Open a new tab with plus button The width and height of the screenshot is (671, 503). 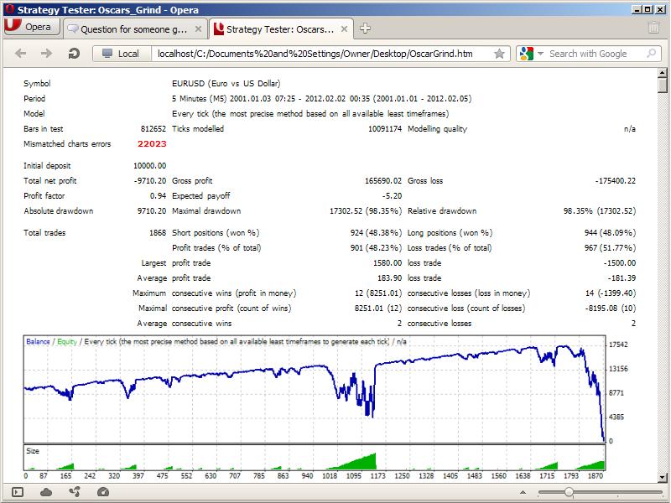365,29
